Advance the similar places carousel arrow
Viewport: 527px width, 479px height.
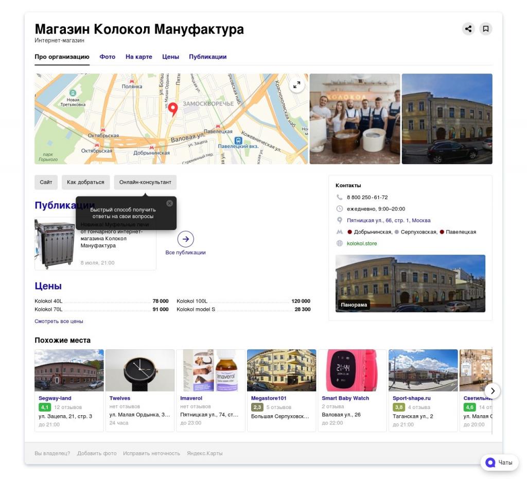pos(493,391)
